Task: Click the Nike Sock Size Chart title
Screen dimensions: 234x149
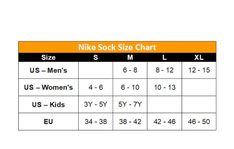Action: (x=117, y=47)
